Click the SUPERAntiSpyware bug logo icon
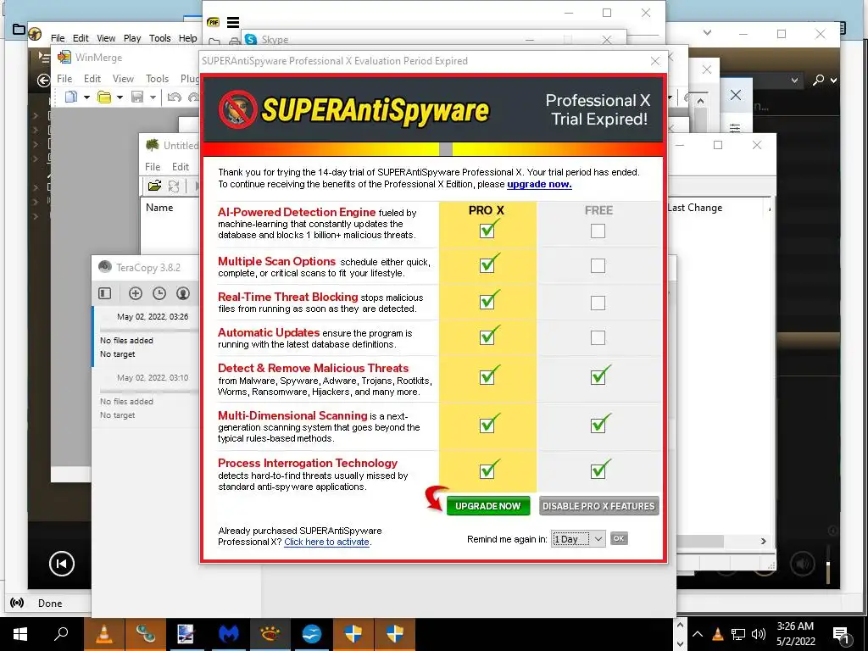The width and height of the screenshot is (868, 651). click(237, 109)
